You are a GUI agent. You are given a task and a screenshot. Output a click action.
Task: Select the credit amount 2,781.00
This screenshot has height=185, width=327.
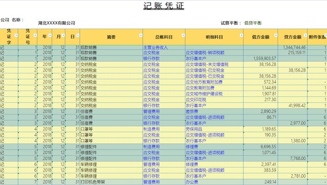(x=292, y=176)
